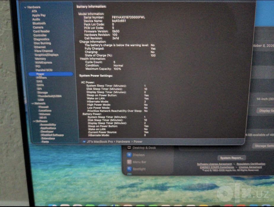Click the Displays sun icon

coord(129,155)
